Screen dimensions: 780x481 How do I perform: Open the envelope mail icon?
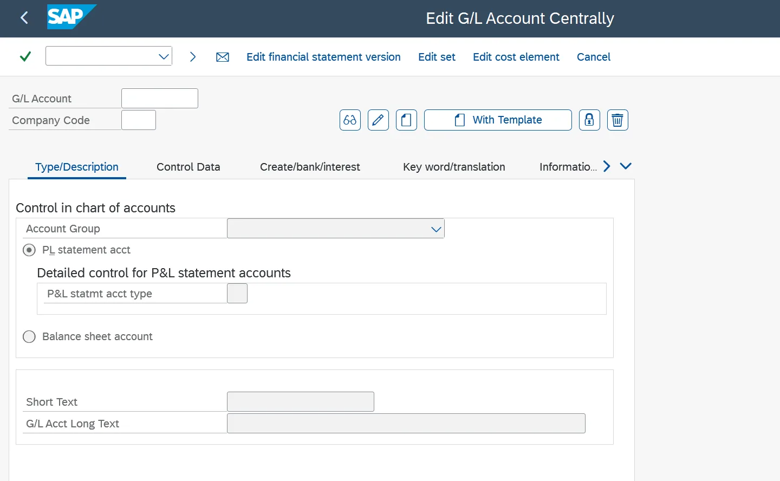[x=223, y=57]
